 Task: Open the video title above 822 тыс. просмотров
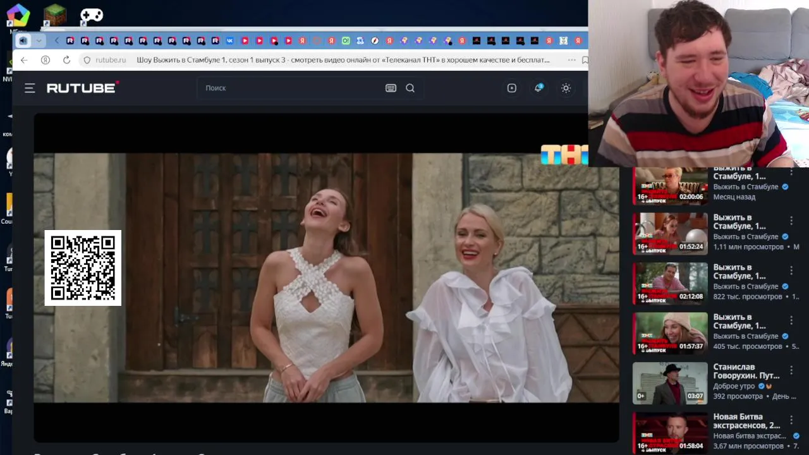739,272
